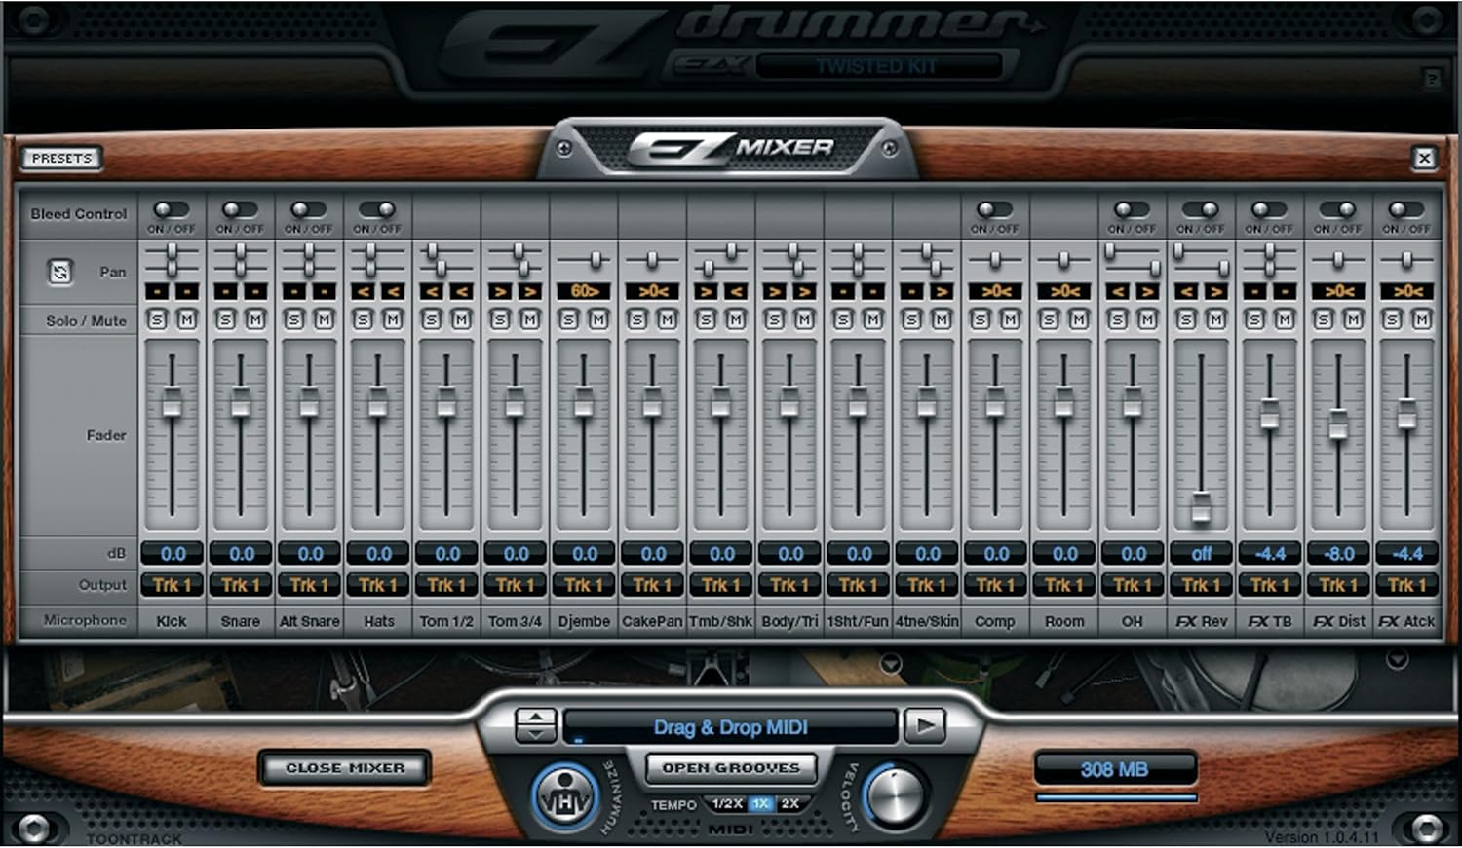The height and width of the screenshot is (848, 1462).
Task: Toggle bleed control for FX Rev
Action: 1200,209
